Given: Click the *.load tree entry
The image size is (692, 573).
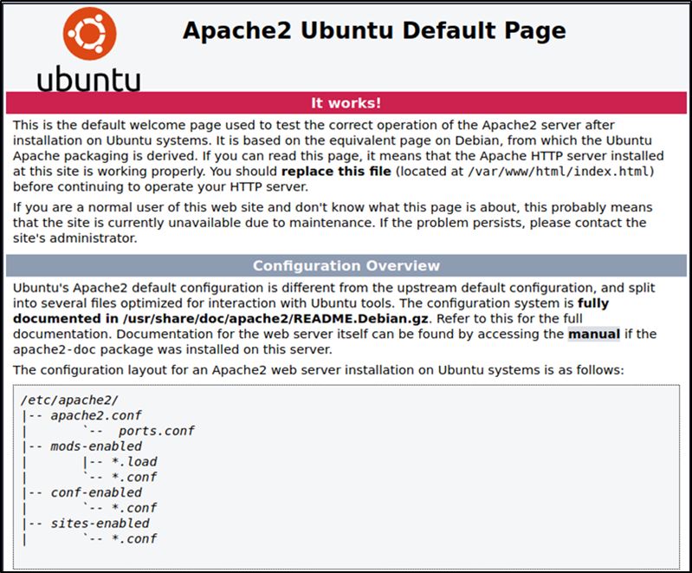Looking at the screenshot, I should tap(134, 462).
